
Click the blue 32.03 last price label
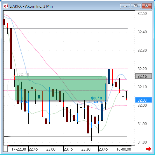pyautogui.click(x=144, y=100)
